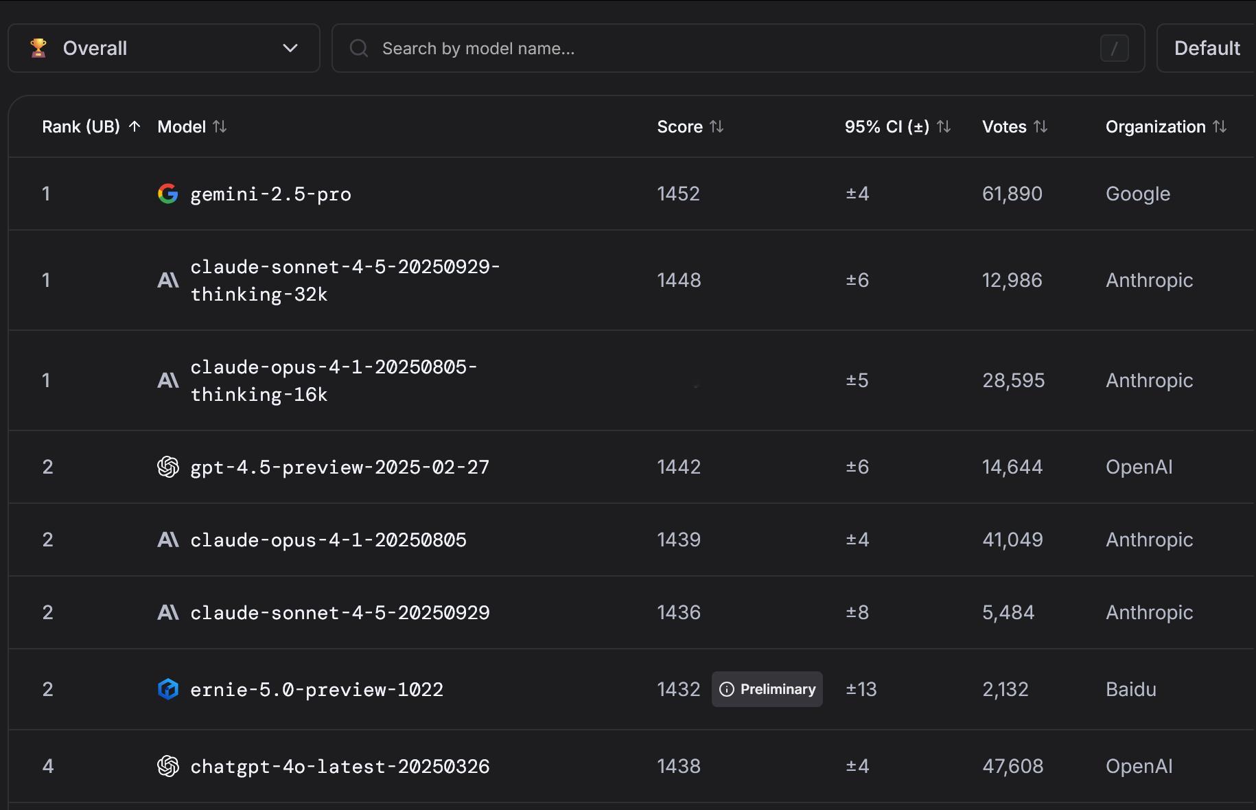Screen dimensions: 1256x810
Task: Click the sort arrows icon next to Votes
Action: coord(1040,127)
